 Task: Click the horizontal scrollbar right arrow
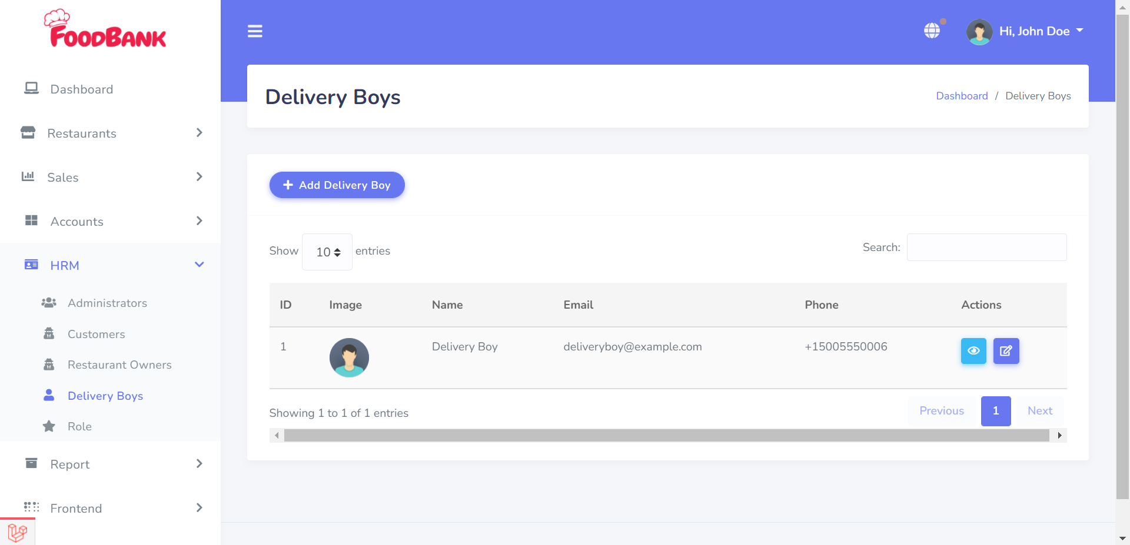[1059, 435]
